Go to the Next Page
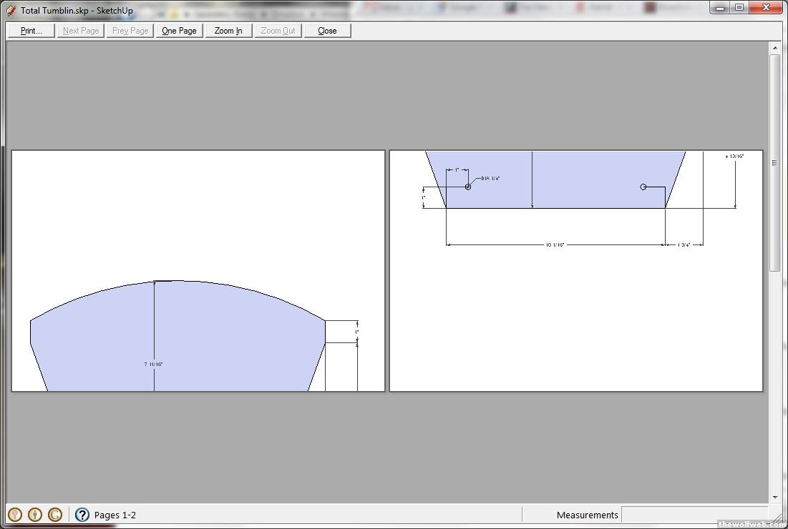The height and width of the screenshot is (529, 788). pos(81,31)
